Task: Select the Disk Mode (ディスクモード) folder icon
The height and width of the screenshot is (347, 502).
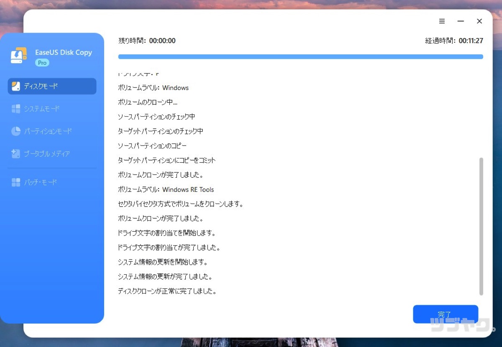Action: coord(16,86)
